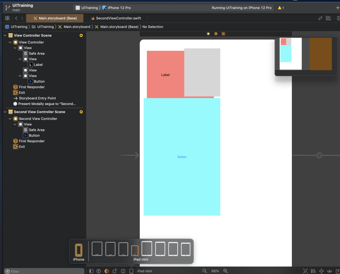Zoom in the storyboard canvas

pyautogui.click(x=226, y=271)
